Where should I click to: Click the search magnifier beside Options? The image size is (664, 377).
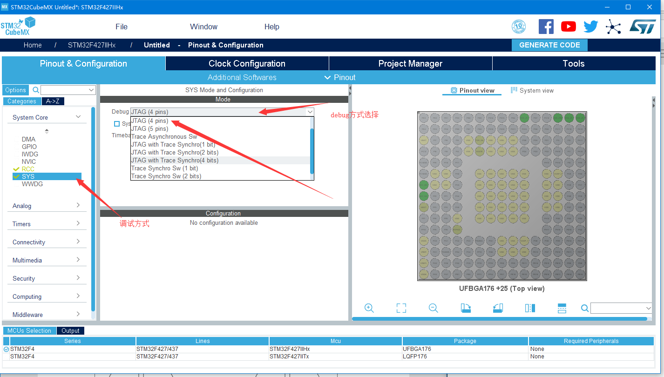35,90
